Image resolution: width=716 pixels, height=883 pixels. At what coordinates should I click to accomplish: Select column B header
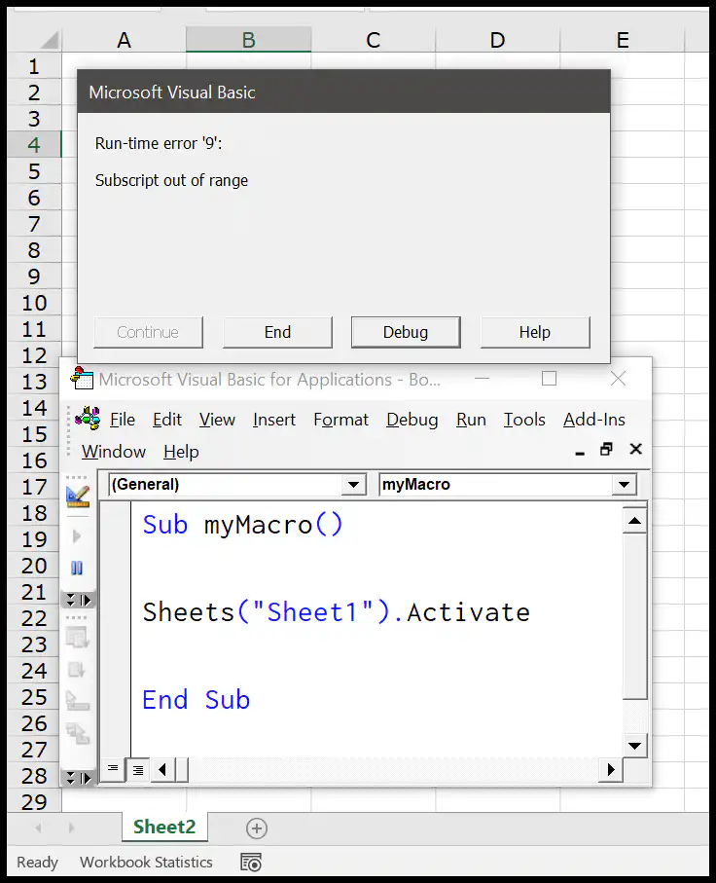point(248,40)
